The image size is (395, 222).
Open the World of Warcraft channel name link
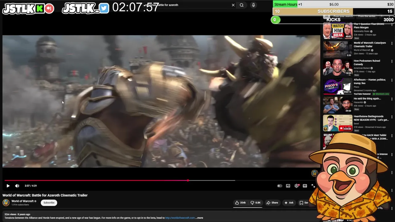pos(23,201)
